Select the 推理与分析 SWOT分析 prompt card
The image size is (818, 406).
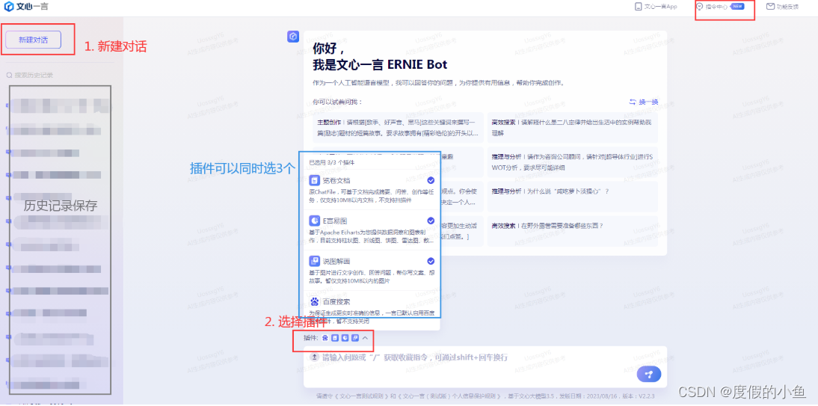[x=572, y=162]
